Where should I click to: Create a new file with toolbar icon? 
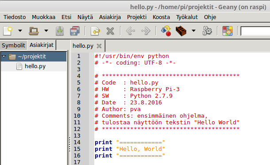(8, 31)
